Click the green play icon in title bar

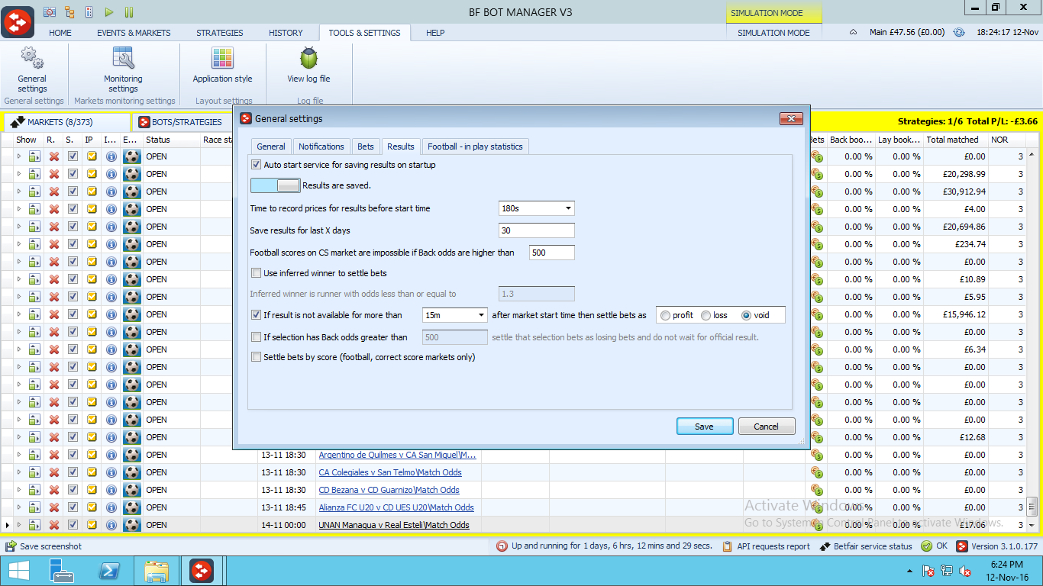109,11
